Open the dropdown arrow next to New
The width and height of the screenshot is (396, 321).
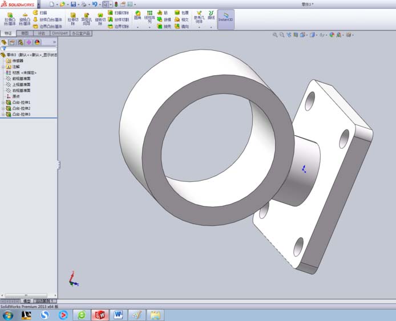pyautogui.click(x=57, y=5)
